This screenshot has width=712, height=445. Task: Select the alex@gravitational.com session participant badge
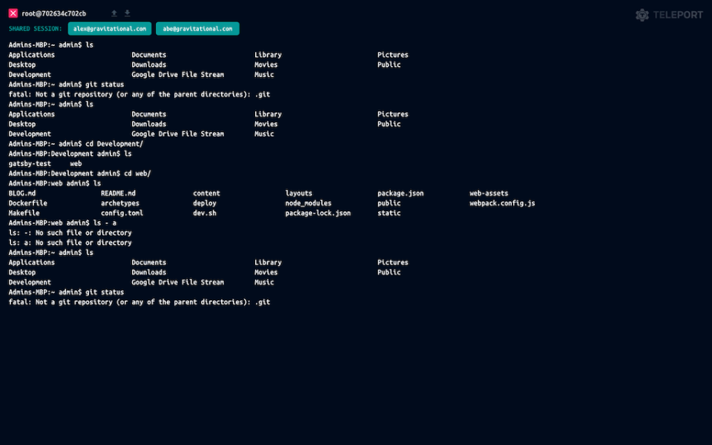click(x=110, y=28)
